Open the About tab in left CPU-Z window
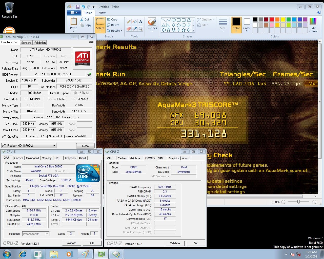The height and width of the screenshot is (259, 324). 82,158
